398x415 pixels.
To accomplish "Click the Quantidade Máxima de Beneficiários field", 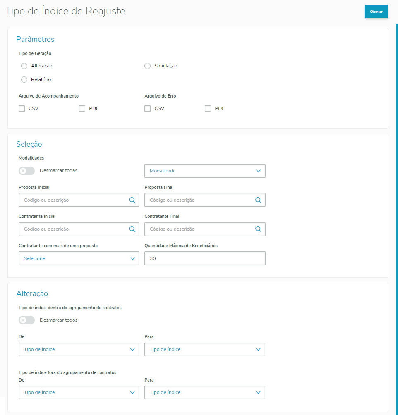I will [x=205, y=258].
